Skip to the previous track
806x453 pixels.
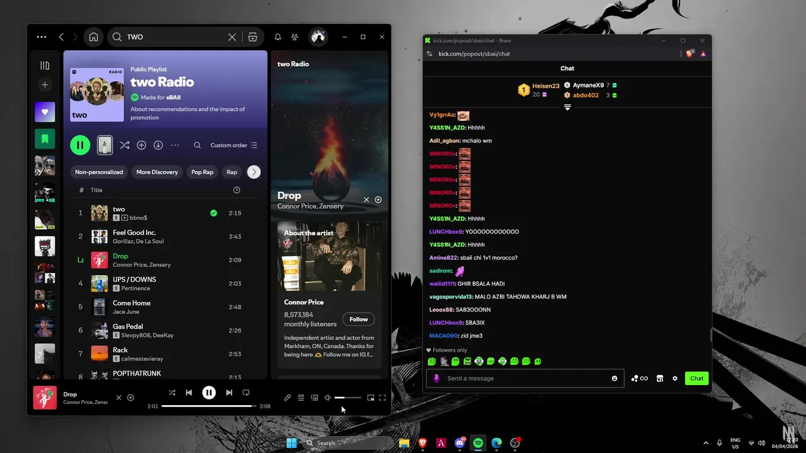pos(188,393)
